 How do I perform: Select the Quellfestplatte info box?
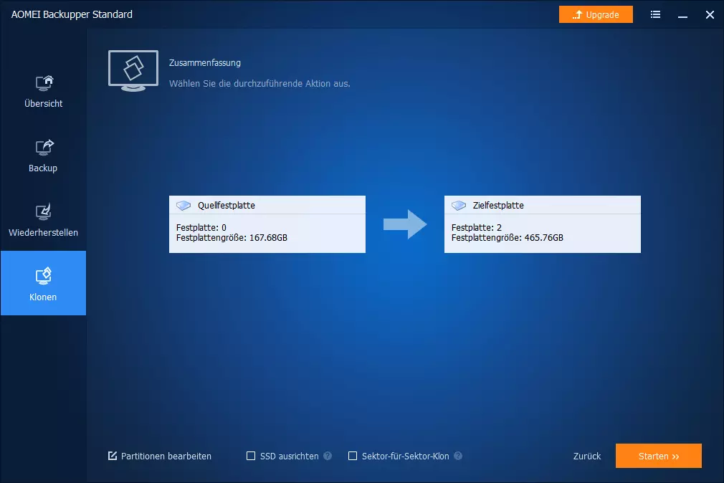[x=267, y=224]
